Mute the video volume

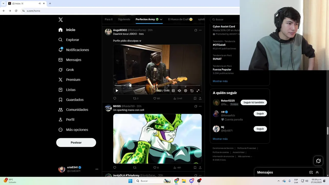point(179,90)
